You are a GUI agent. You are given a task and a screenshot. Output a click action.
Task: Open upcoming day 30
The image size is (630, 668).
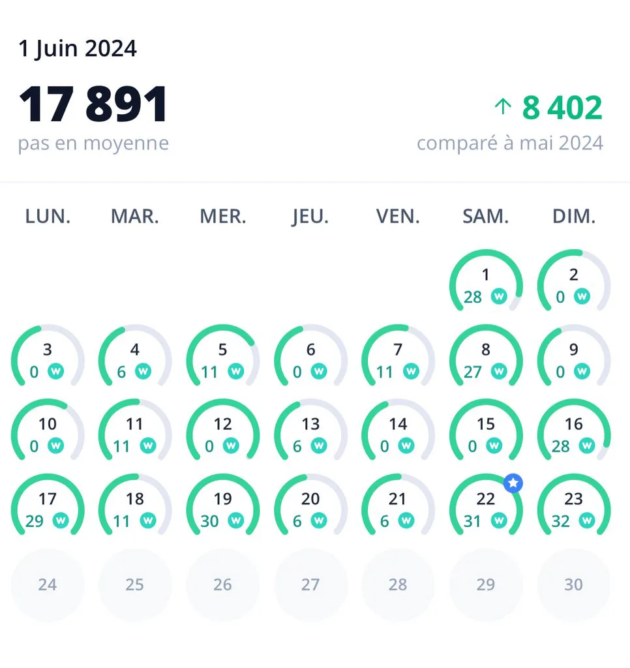tap(574, 584)
